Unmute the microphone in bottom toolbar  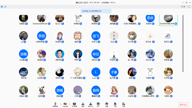tap(55, 105)
